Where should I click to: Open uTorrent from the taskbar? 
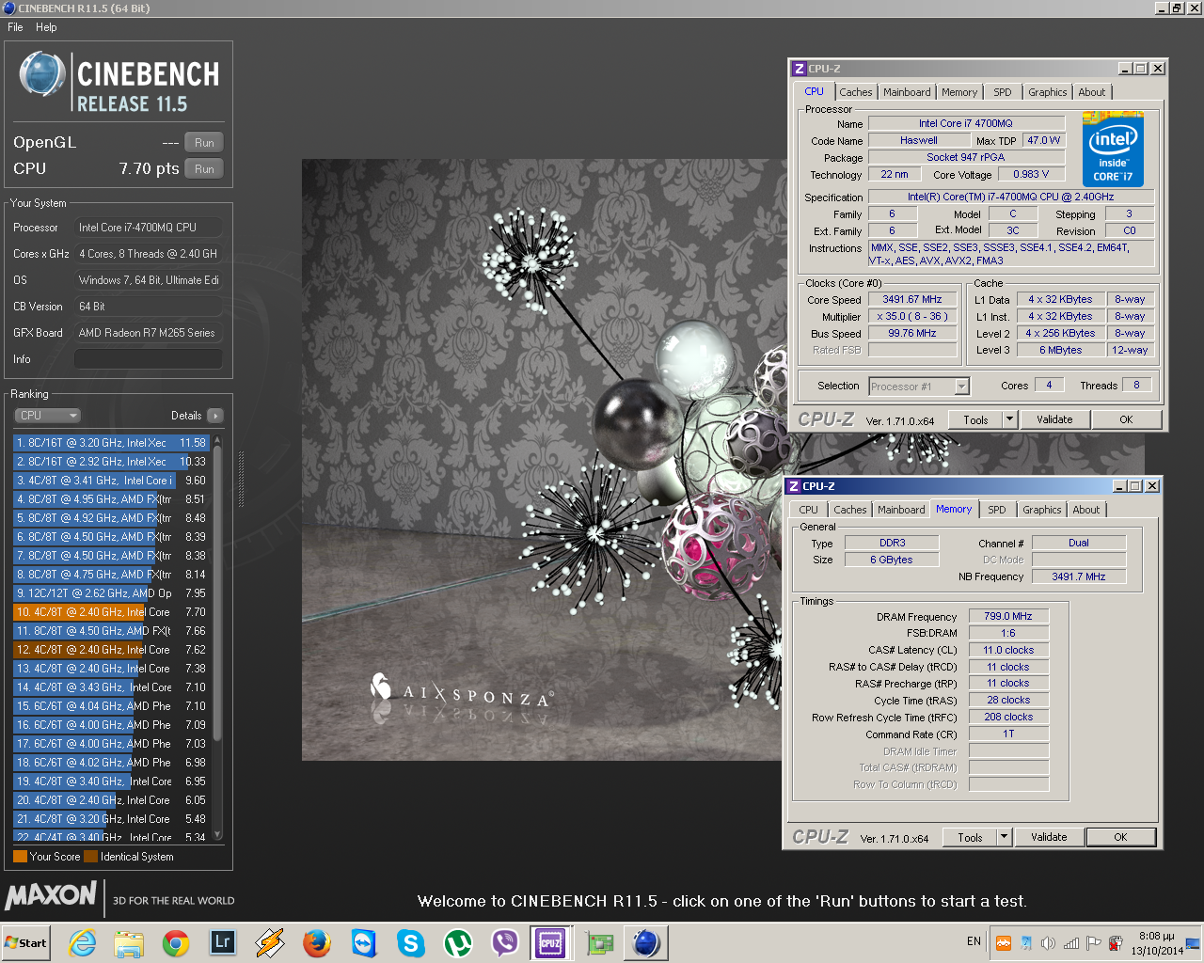[x=458, y=942]
